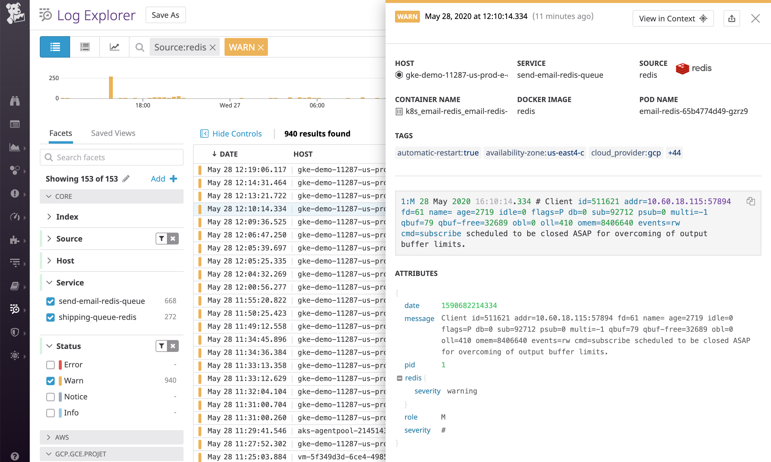Viewport: 771px width, 462px height.
Task: Uncheck the send-email-redis-queue service filter
Action: click(x=50, y=301)
